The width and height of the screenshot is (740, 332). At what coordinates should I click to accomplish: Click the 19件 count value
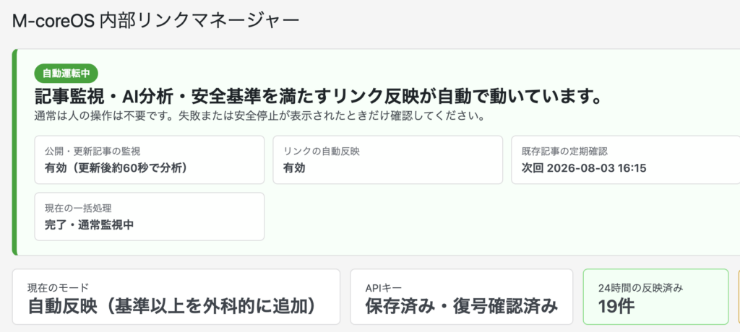click(616, 307)
